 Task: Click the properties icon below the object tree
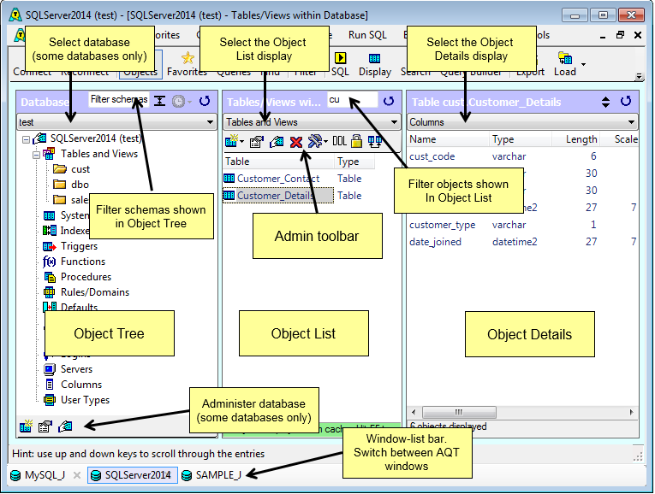coord(45,426)
